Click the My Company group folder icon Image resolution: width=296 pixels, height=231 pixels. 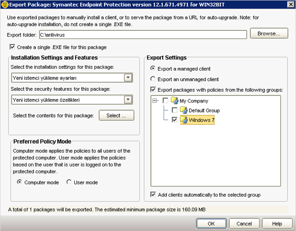pos(174,100)
